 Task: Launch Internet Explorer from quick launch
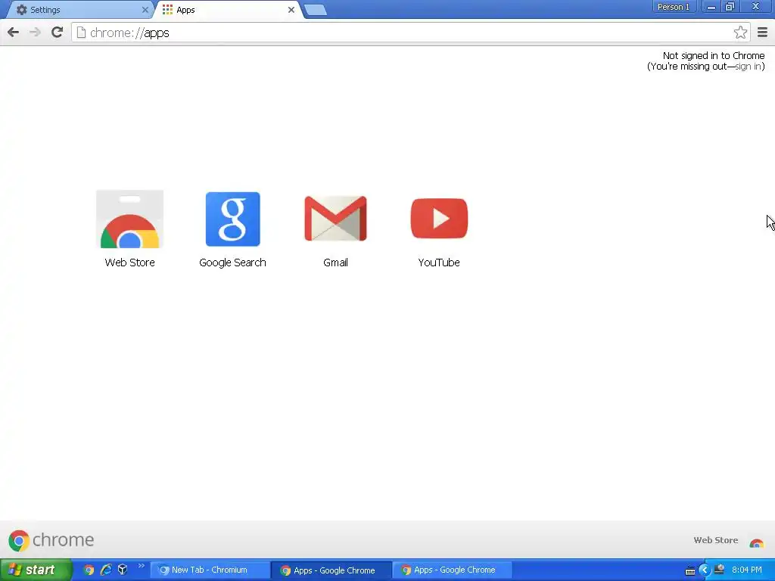pyautogui.click(x=106, y=570)
